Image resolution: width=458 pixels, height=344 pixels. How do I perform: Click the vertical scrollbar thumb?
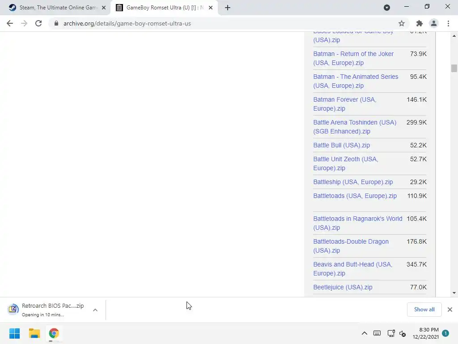454,68
